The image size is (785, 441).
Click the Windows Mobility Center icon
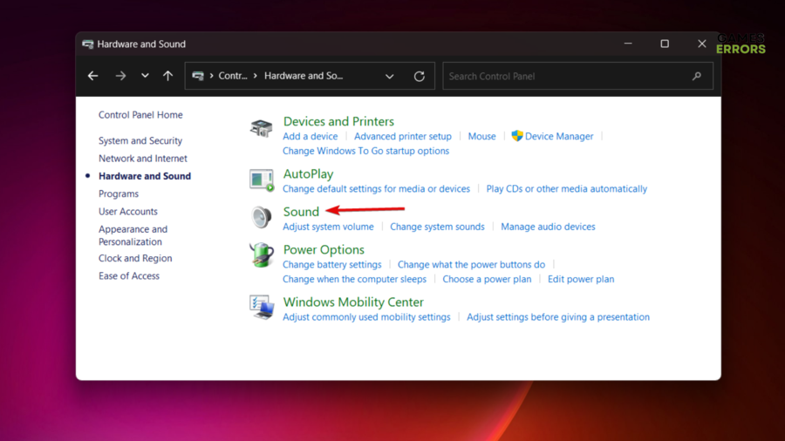point(261,308)
